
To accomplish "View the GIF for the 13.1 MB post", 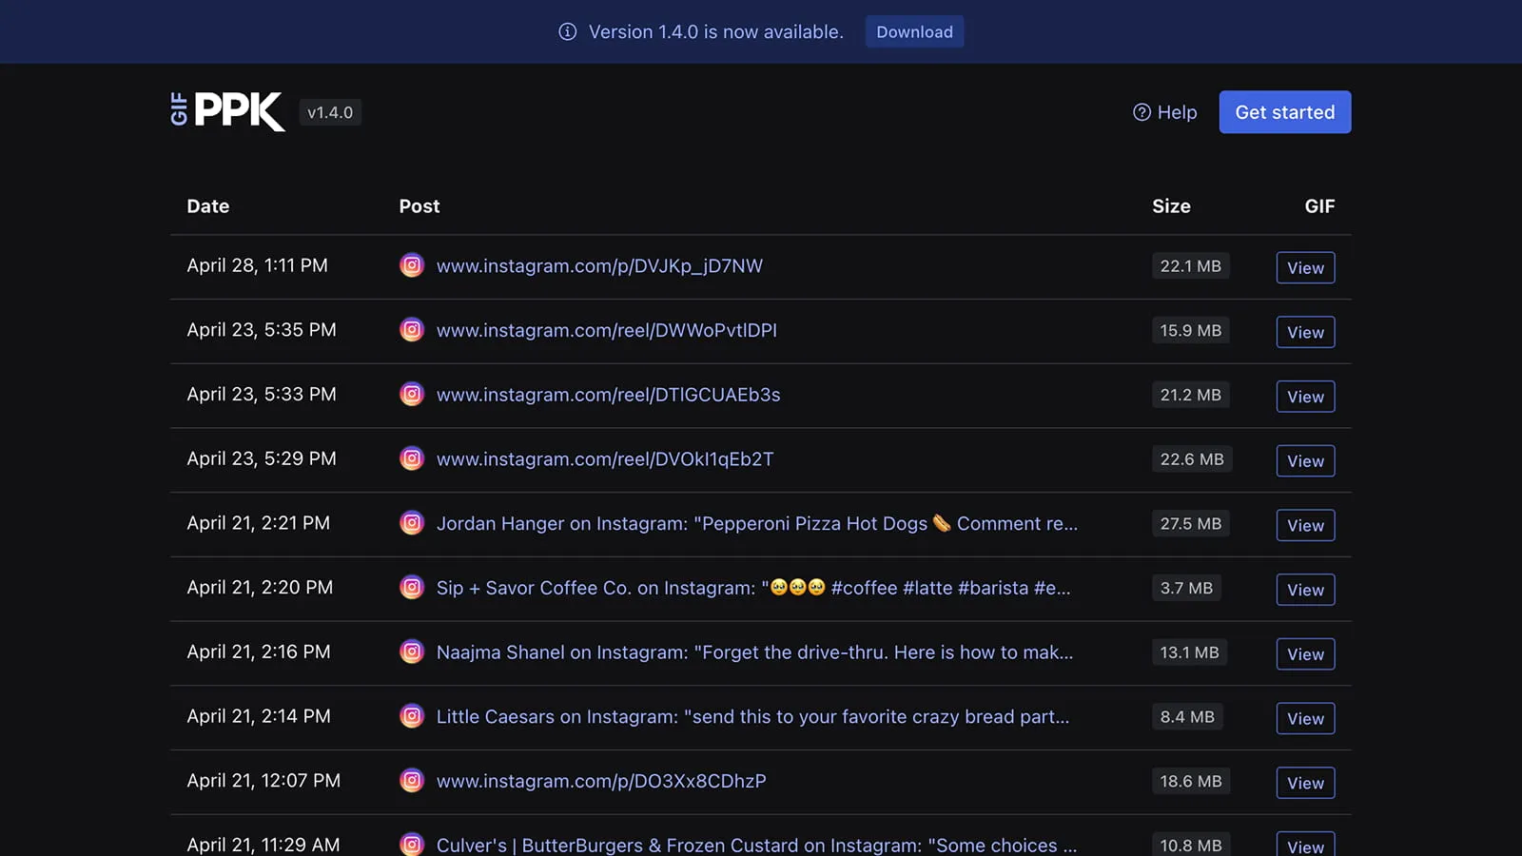I will click(x=1305, y=654).
